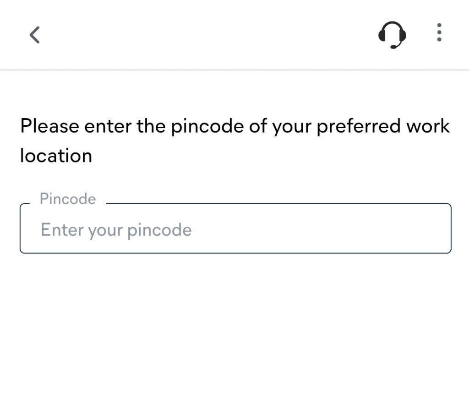Screen dimensions: 469x414
Task: Click the vertical ellipsis icon
Action: pos(439,32)
